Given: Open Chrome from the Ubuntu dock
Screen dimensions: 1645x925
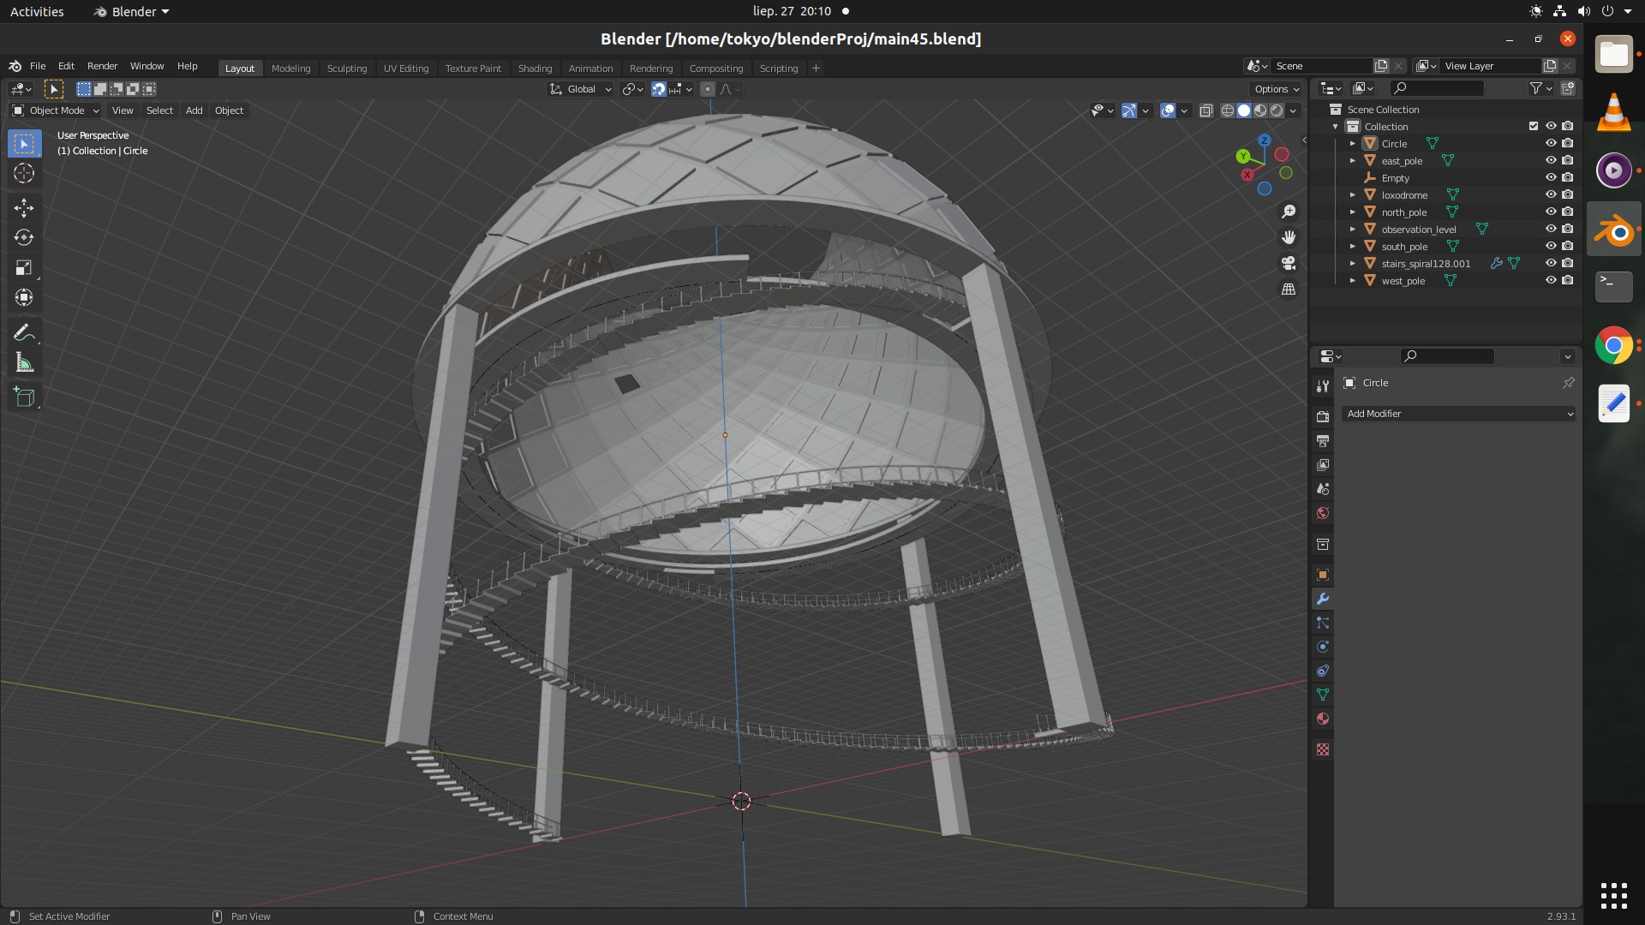Looking at the screenshot, I should point(1613,346).
